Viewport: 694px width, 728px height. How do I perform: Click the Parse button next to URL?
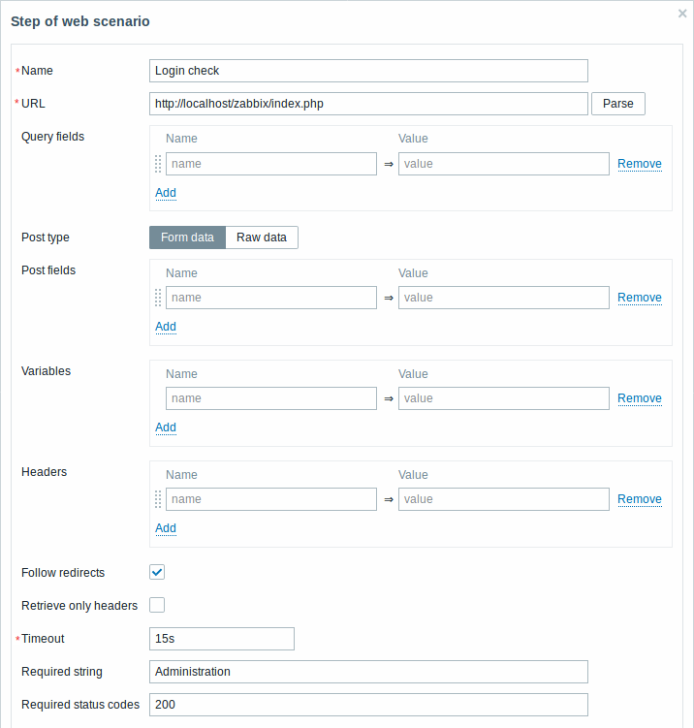[617, 104]
